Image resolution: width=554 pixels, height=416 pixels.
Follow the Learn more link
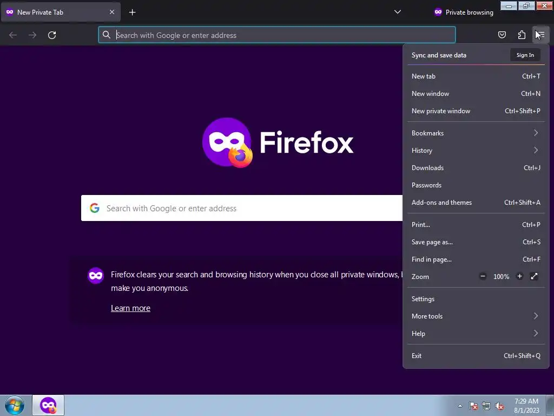(x=130, y=308)
